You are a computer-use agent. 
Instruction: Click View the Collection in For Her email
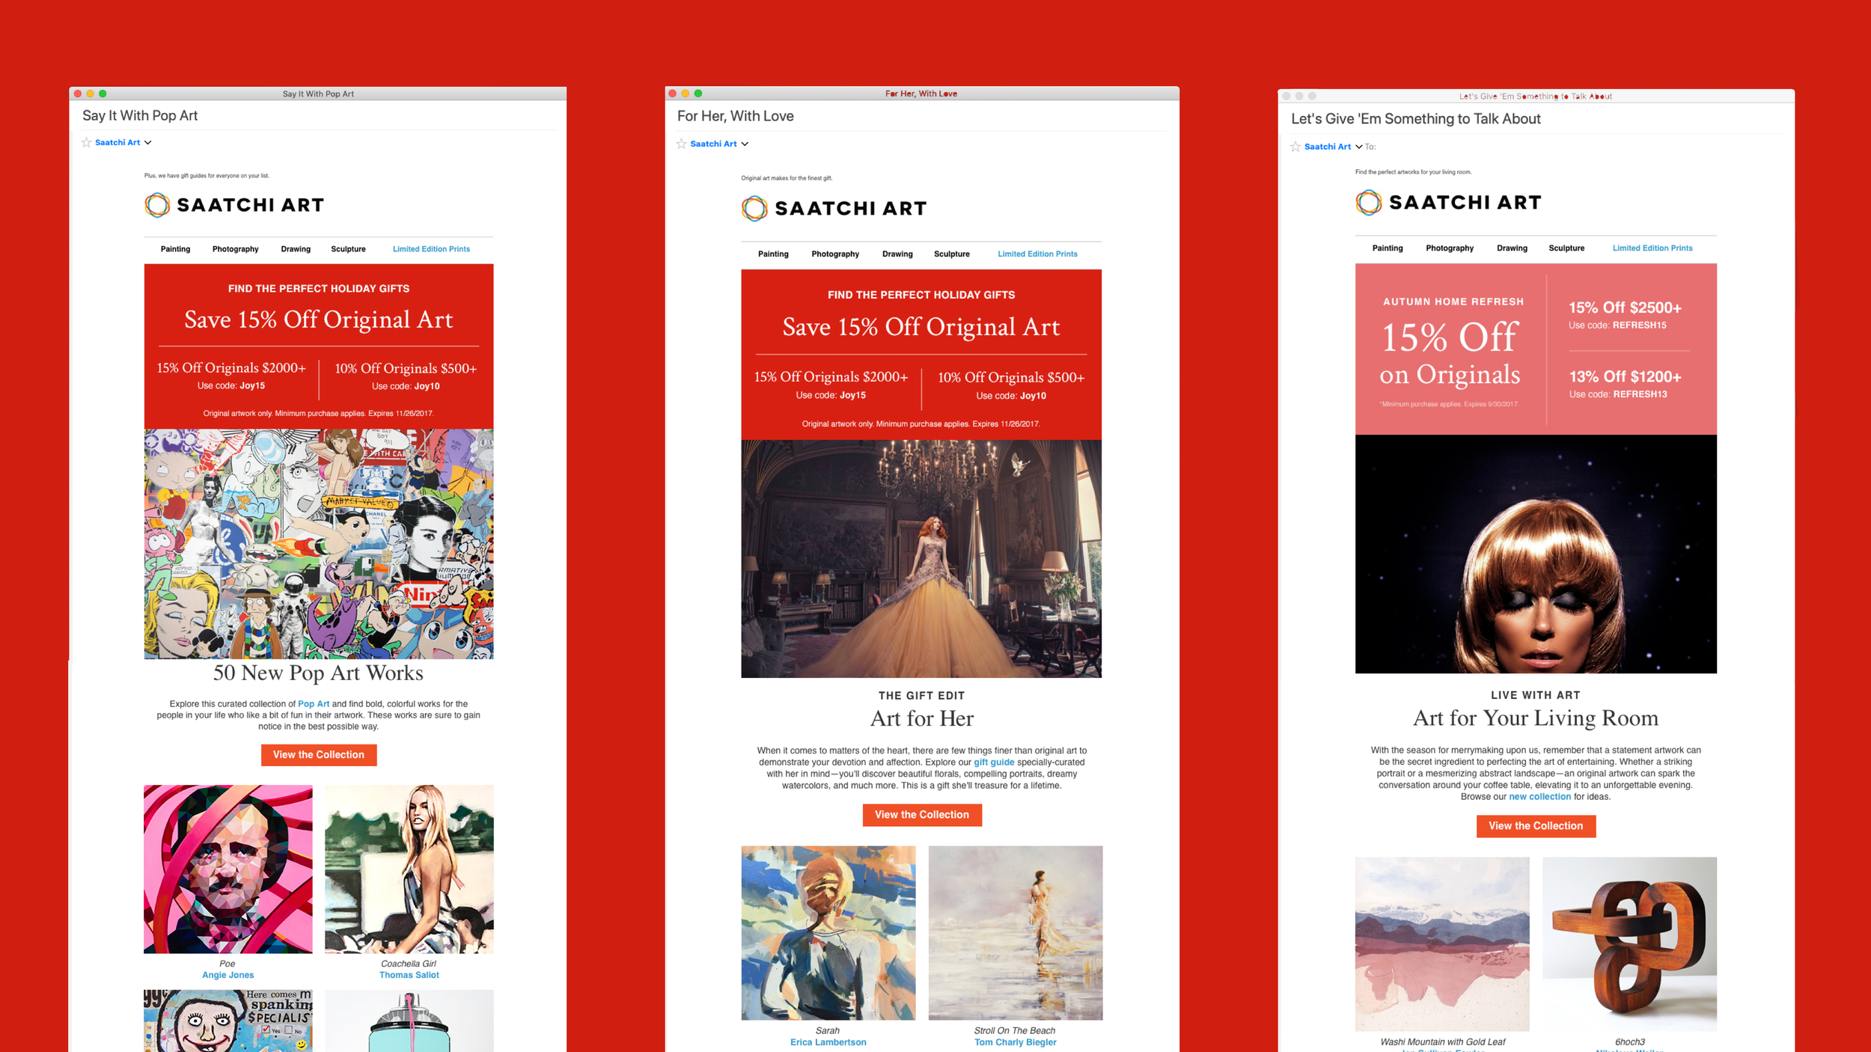tap(922, 815)
